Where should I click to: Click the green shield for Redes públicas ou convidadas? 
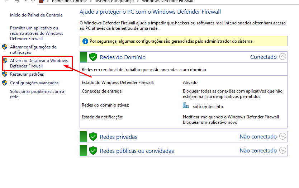(x=93, y=151)
